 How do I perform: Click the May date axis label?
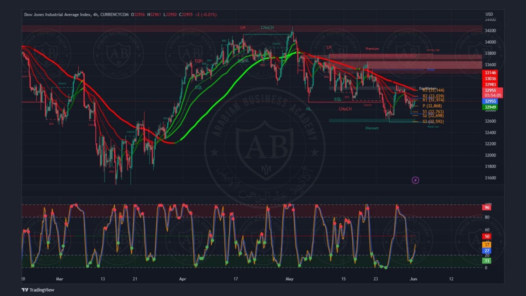click(289, 279)
